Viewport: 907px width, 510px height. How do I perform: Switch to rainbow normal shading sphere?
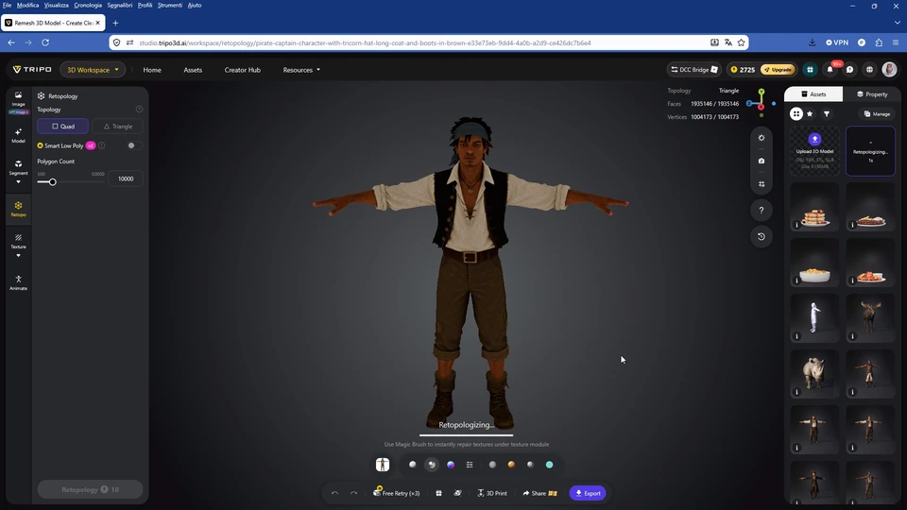pyautogui.click(x=451, y=465)
